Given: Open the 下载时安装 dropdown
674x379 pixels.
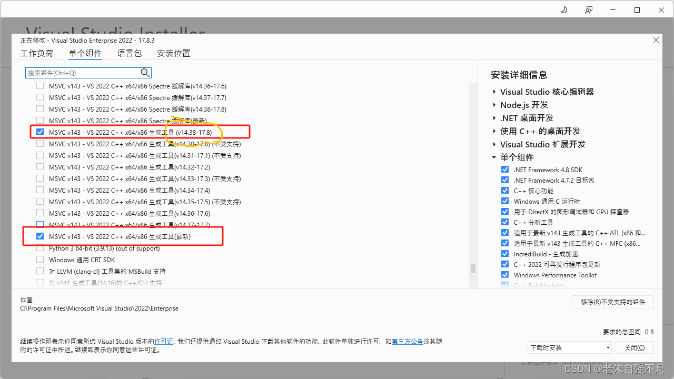Looking at the screenshot, I should click(x=570, y=347).
